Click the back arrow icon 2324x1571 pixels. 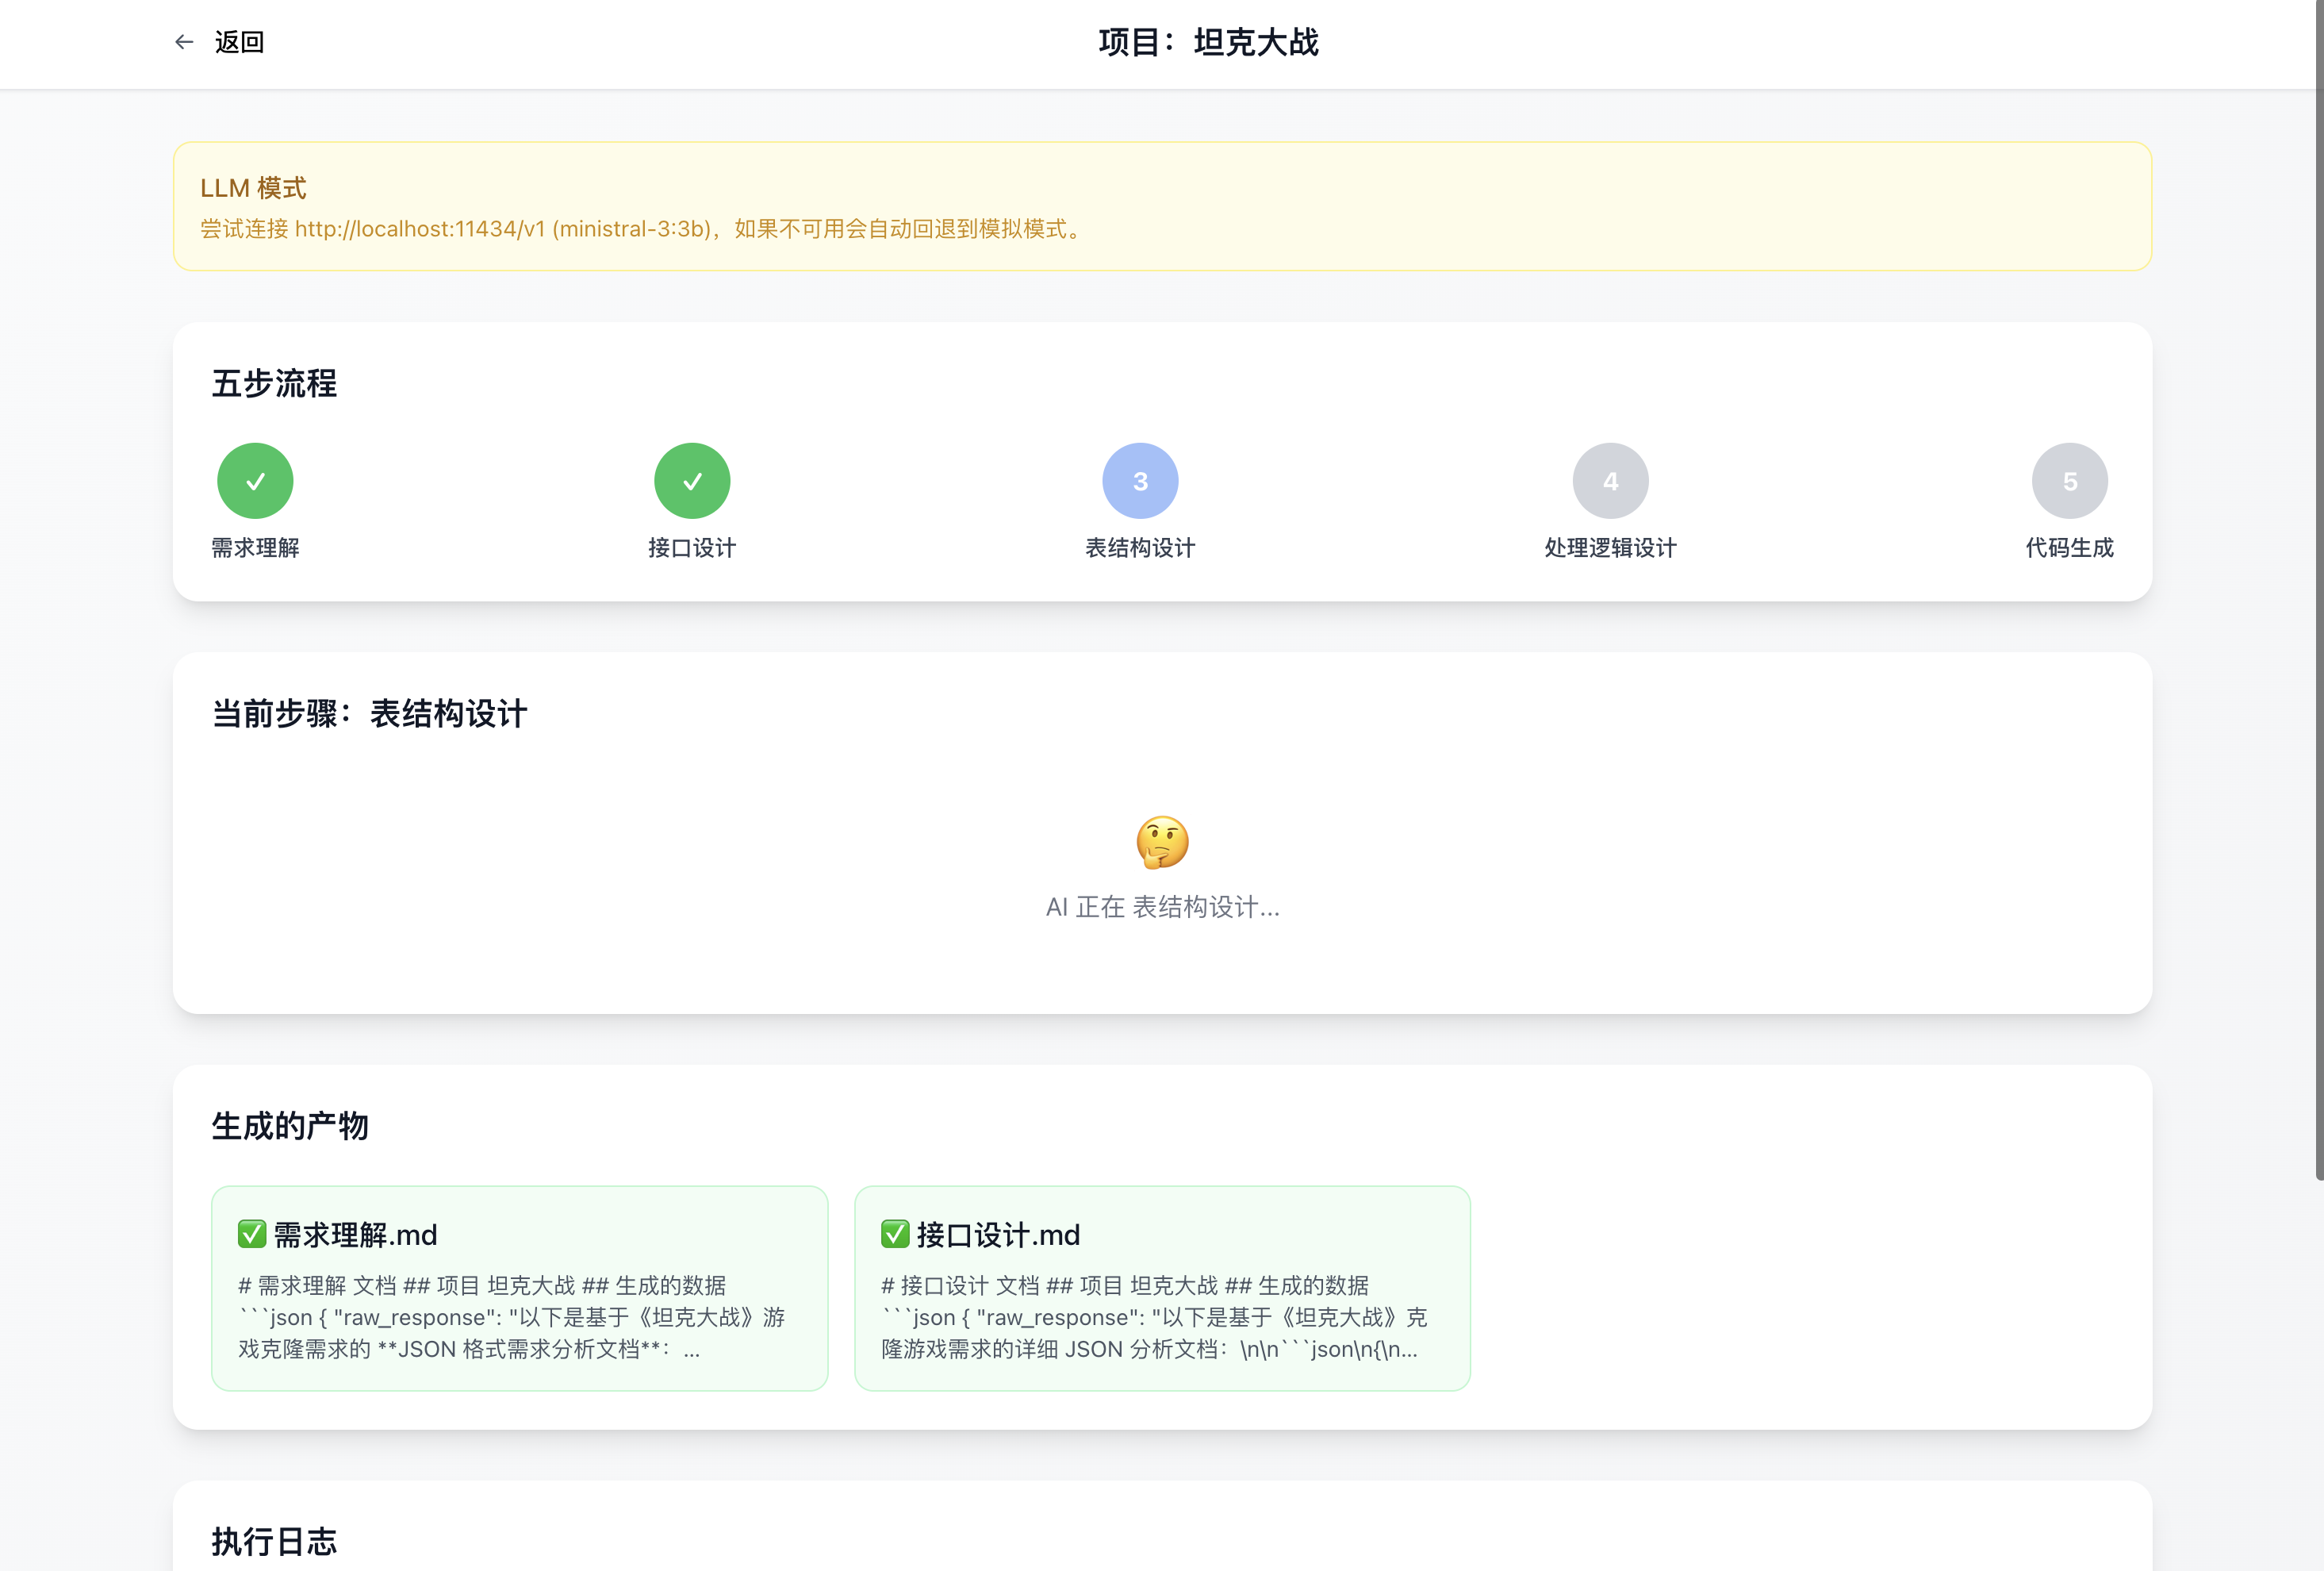(x=184, y=42)
